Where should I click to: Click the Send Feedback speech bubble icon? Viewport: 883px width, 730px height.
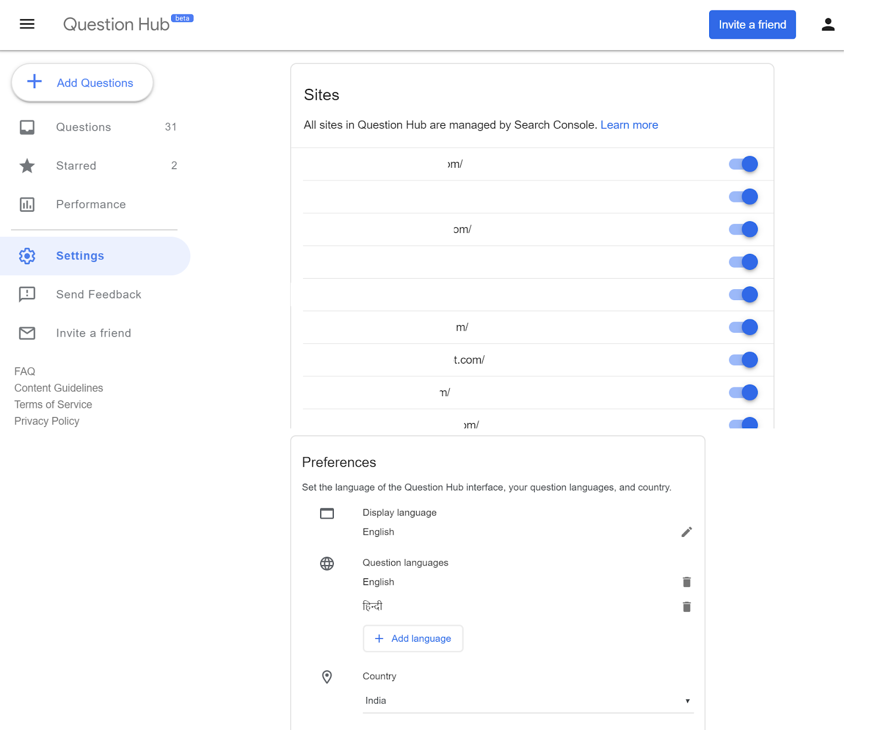[26, 294]
